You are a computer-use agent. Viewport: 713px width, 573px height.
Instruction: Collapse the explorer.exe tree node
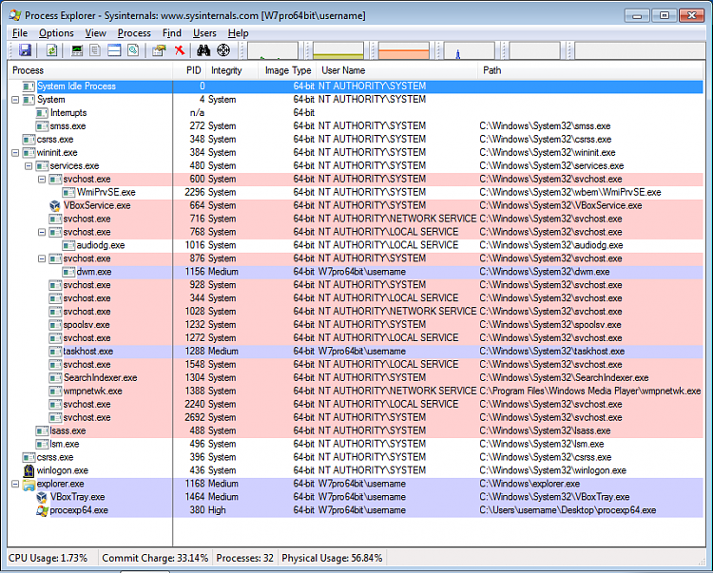tap(15, 484)
